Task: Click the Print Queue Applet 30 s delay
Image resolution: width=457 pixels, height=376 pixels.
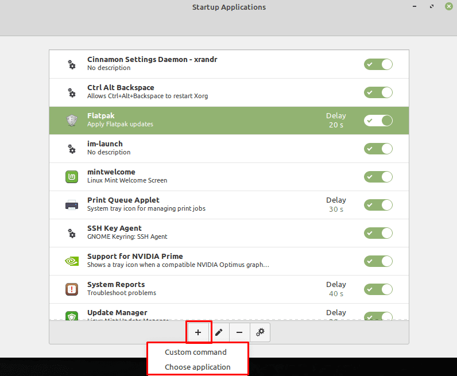Action: (x=336, y=210)
